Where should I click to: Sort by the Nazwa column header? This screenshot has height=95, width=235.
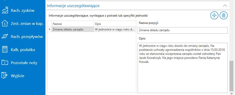(73, 24)
